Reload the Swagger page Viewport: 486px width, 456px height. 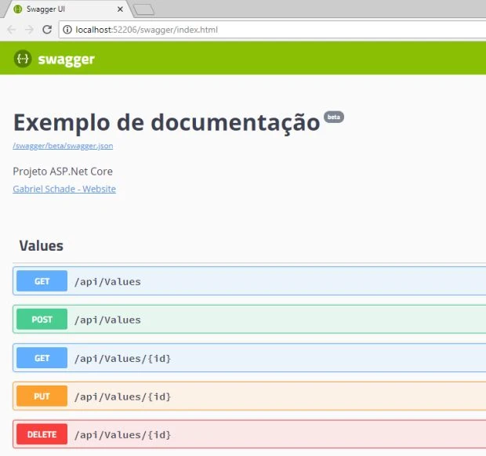click(x=47, y=30)
